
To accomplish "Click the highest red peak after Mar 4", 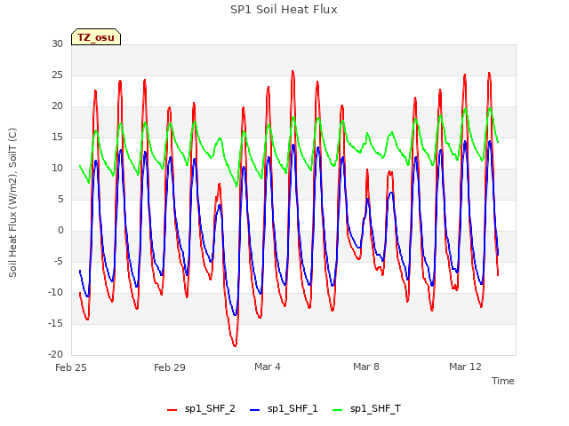I will 293,71.
